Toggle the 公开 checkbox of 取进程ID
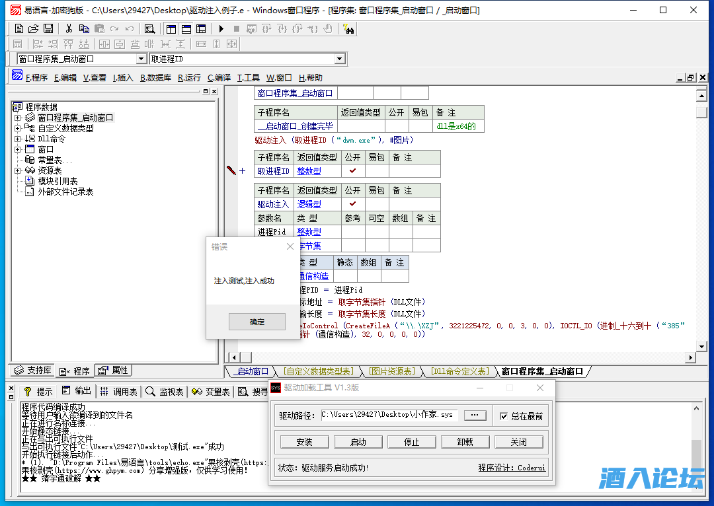 click(352, 170)
